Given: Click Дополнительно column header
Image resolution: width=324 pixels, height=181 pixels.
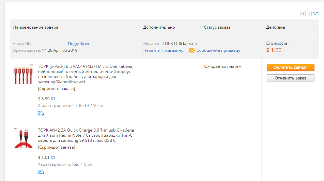Looking at the screenshot, I should tap(159, 27).
